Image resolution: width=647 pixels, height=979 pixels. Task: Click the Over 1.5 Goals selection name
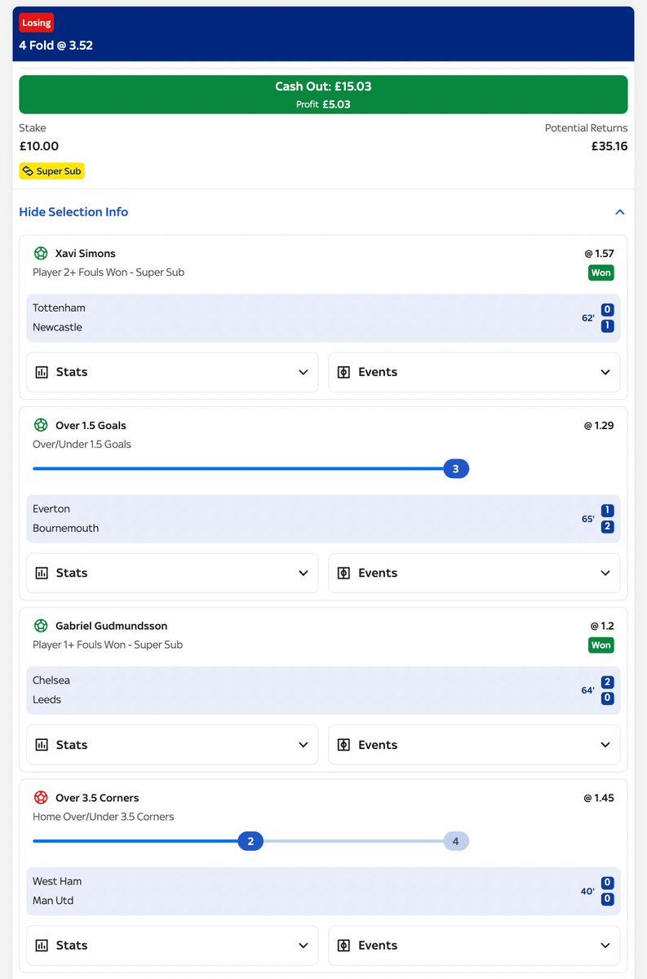91,426
